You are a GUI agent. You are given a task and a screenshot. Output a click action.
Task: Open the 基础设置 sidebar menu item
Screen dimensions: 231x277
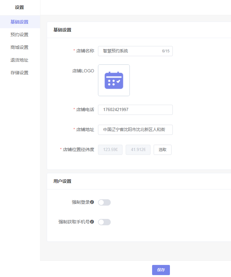pos(19,22)
